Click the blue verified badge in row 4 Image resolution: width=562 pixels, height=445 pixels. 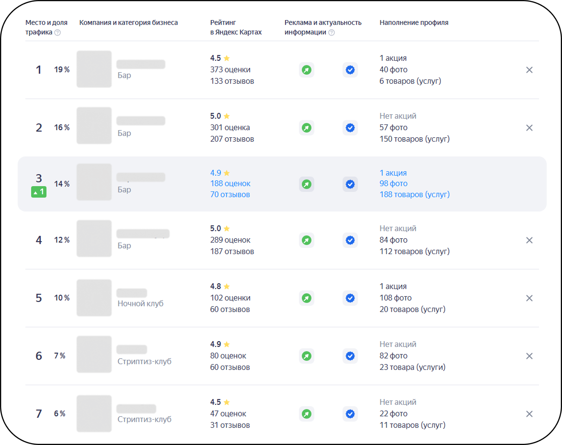(350, 240)
